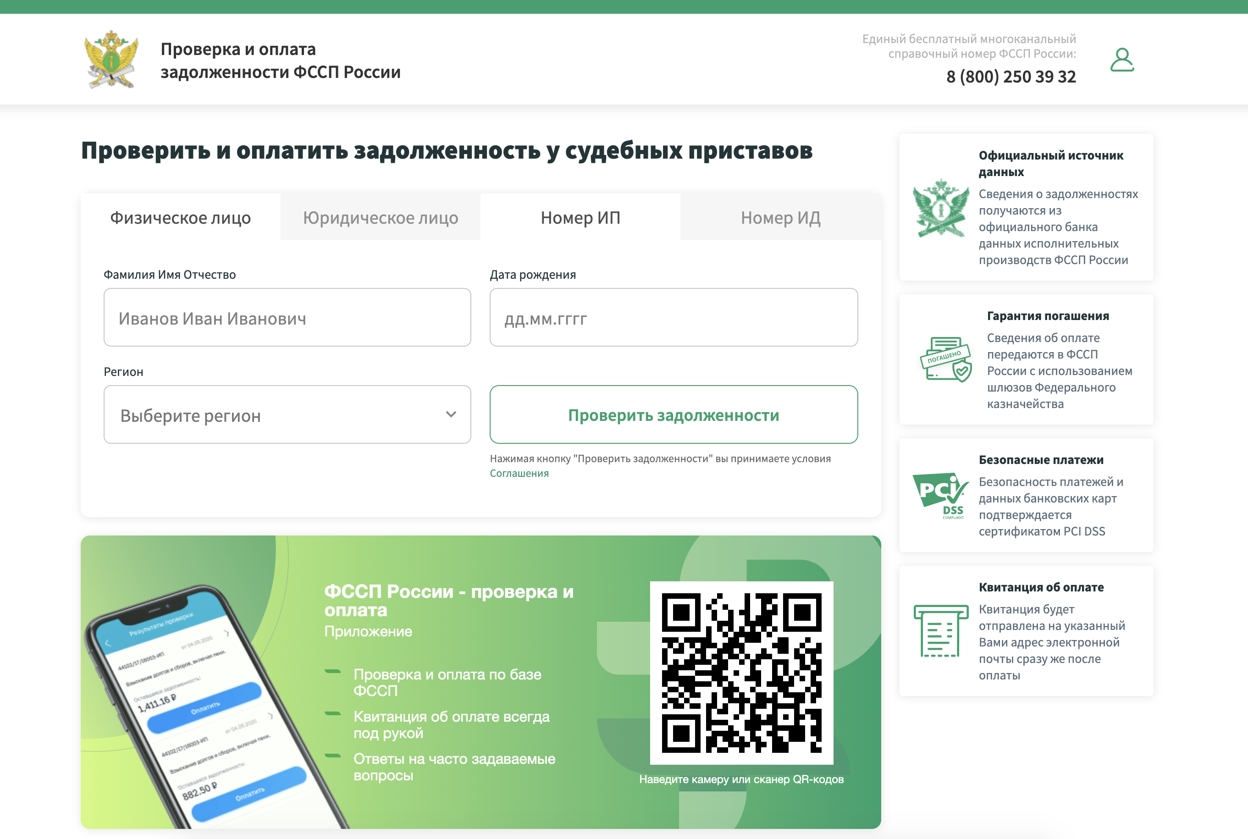Click the 'Дата рождения' date input field
The height and width of the screenshot is (839, 1248).
pos(674,318)
